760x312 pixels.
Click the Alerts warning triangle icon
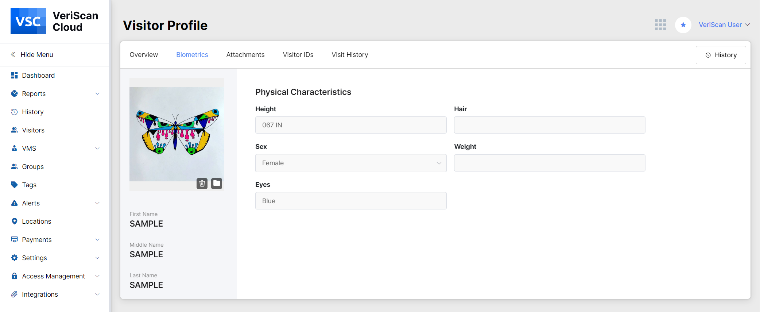(14, 203)
